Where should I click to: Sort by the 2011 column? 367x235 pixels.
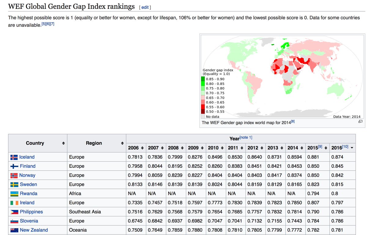(x=242, y=148)
